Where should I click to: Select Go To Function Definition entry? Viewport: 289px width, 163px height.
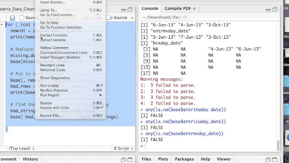tap(70, 27)
